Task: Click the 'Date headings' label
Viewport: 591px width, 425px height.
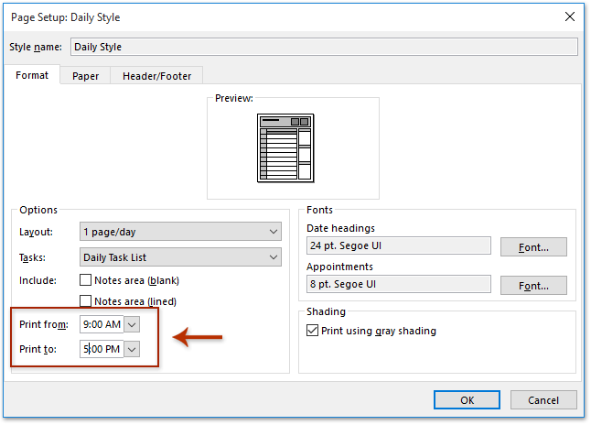Action: [340, 228]
